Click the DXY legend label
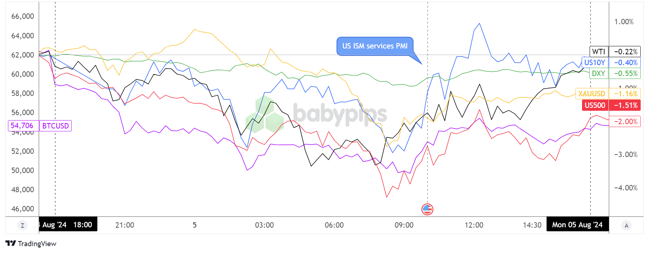649x253 pixels. [x=599, y=73]
